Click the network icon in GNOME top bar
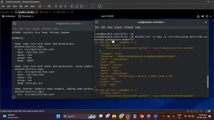The image size is (214, 120). point(198,16)
